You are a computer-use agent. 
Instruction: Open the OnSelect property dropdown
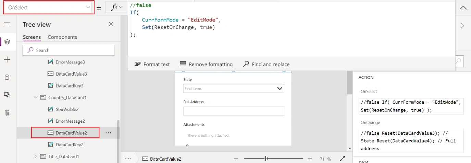coord(48,7)
